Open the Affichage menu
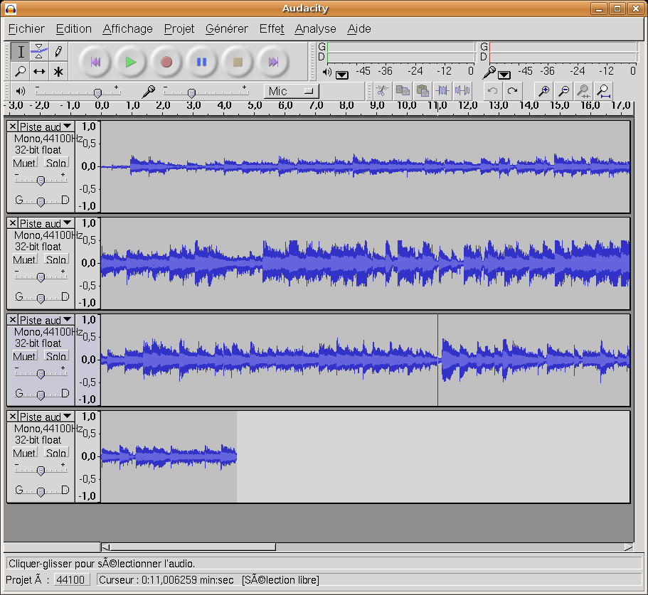Screen dimensions: 648x595 click(128, 28)
